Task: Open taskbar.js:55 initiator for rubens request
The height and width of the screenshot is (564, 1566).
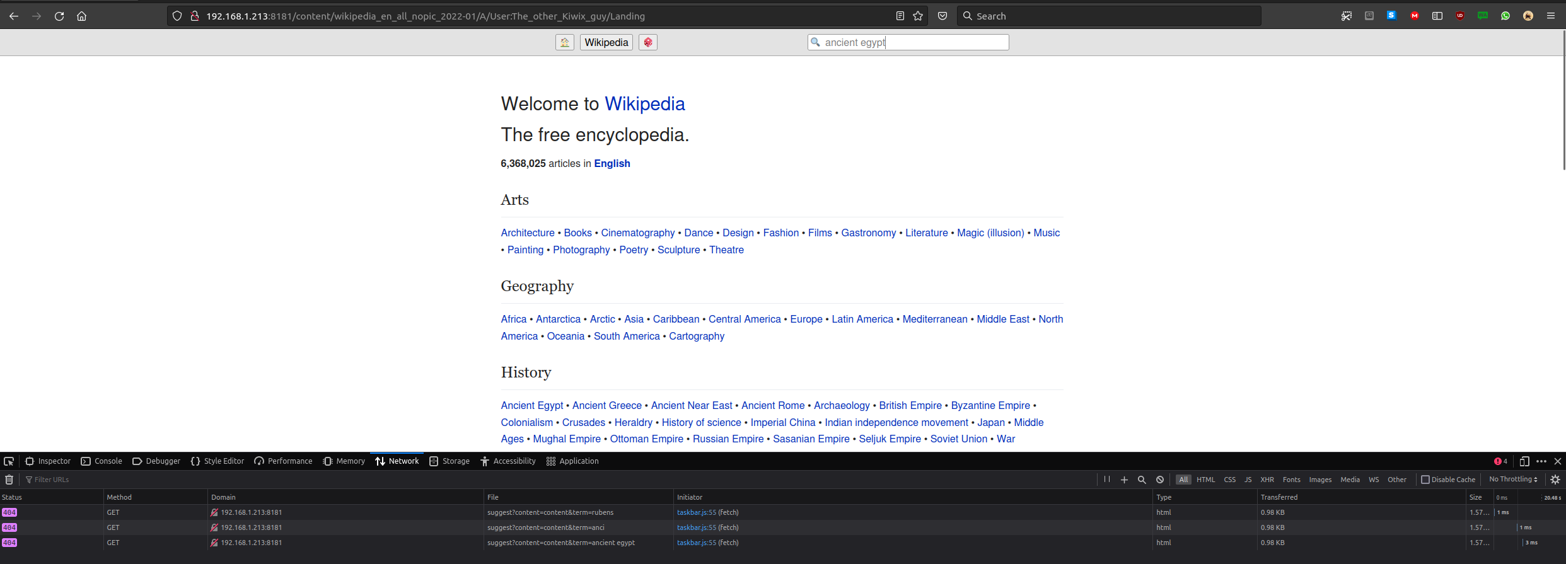Action: click(697, 512)
